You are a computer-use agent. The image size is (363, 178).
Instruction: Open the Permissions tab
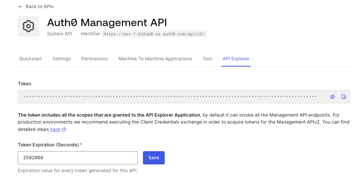click(95, 59)
